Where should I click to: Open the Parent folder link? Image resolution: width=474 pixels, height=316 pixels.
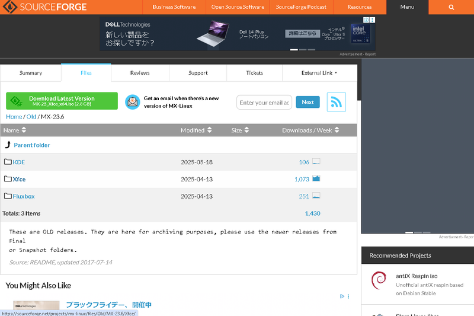click(32, 145)
